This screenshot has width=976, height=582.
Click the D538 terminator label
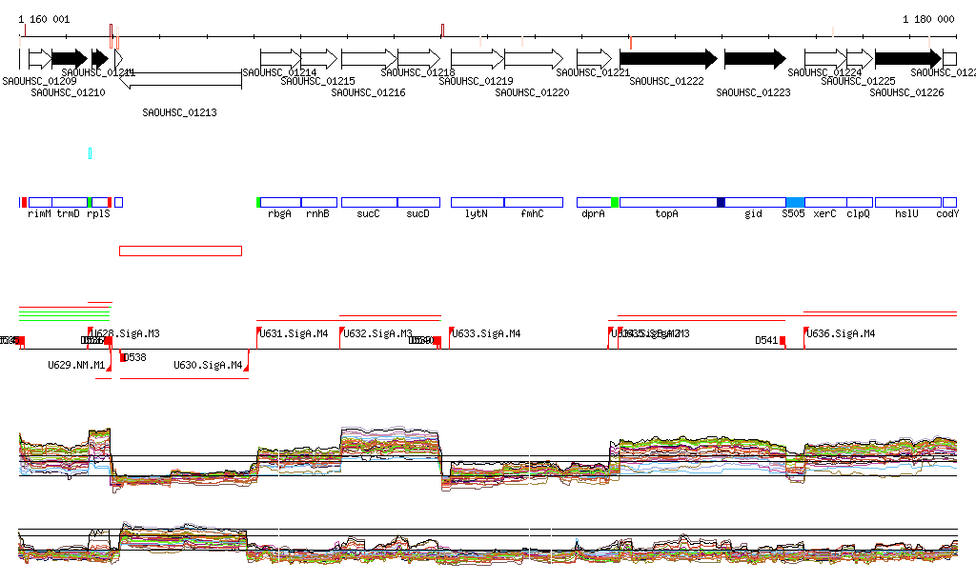[135, 357]
